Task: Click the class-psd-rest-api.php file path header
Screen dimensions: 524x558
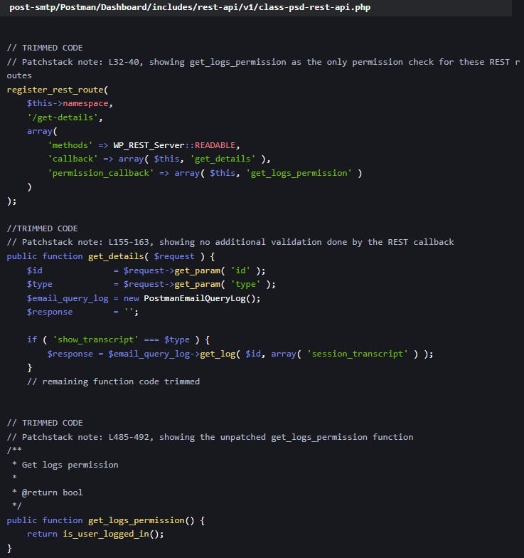Action: point(189,8)
